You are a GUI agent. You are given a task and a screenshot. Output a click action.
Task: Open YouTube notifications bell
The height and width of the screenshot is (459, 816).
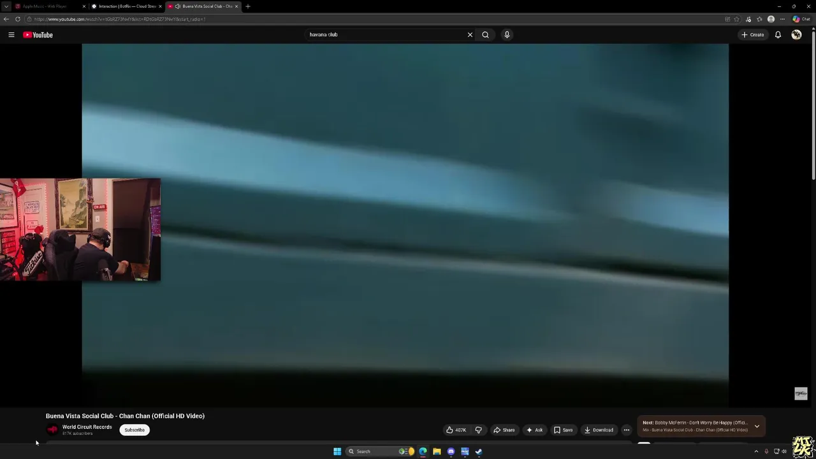coord(778,35)
